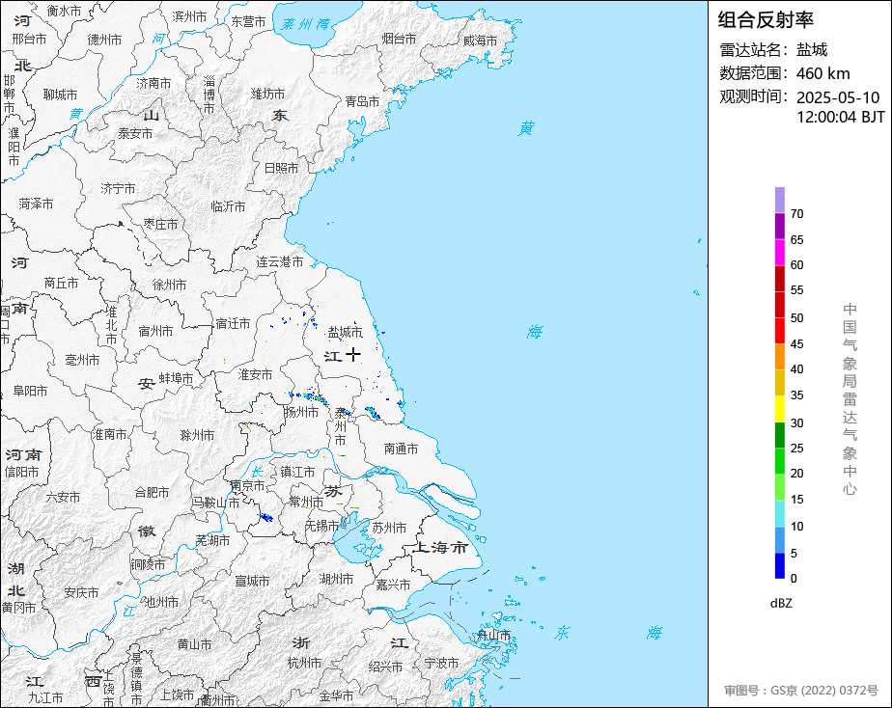Click the 莱州湾 bay label
Image resolution: width=892 pixels, height=708 pixels.
point(305,24)
